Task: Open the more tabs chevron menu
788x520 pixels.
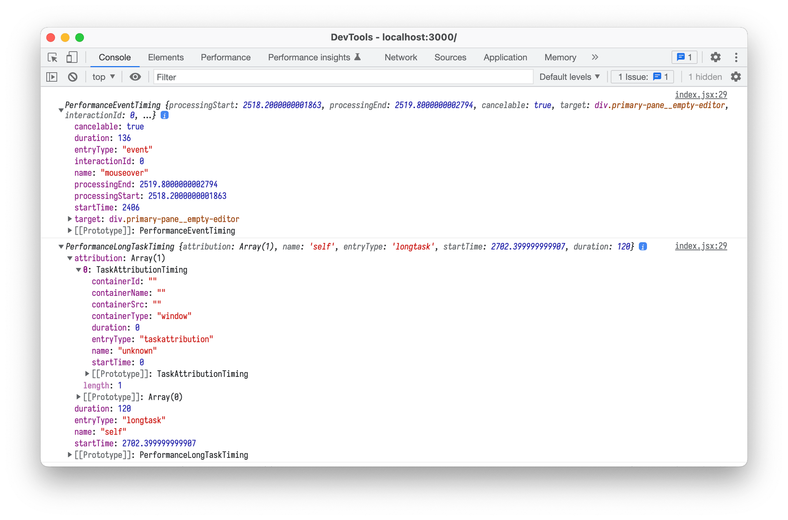Action: pyautogui.click(x=595, y=57)
